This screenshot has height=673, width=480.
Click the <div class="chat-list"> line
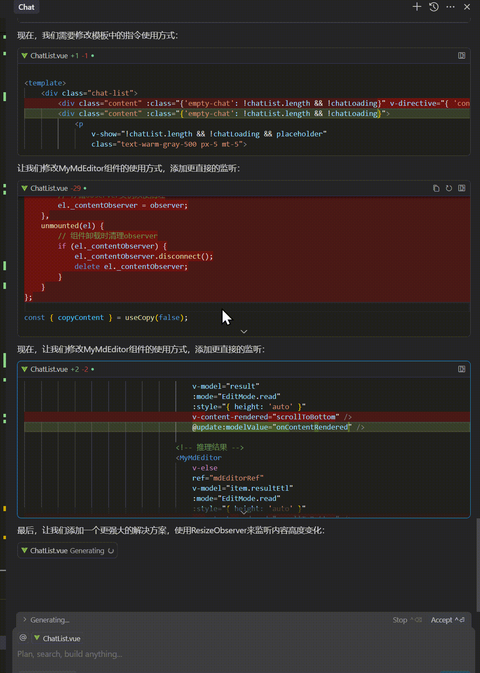point(89,93)
